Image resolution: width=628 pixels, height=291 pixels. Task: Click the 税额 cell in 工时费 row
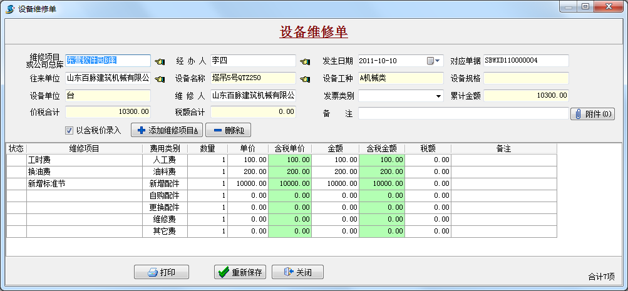(428, 160)
